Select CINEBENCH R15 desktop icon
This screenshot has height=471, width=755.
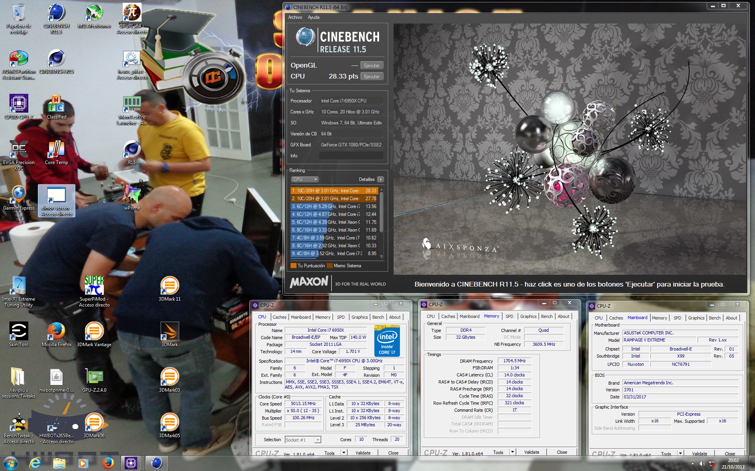(x=56, y=61)
